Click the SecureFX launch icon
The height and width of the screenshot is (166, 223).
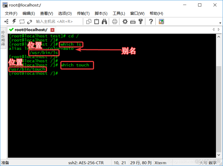click(161, 22)
